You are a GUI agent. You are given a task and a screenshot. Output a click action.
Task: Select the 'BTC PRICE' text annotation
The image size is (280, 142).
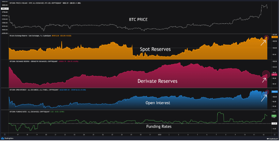point(139,19)
